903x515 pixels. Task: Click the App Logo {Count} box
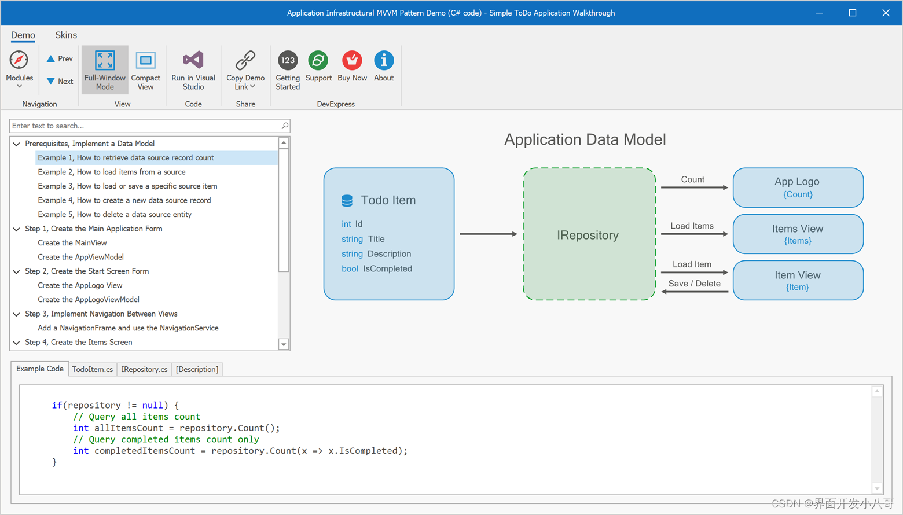[x=798, y=187]
